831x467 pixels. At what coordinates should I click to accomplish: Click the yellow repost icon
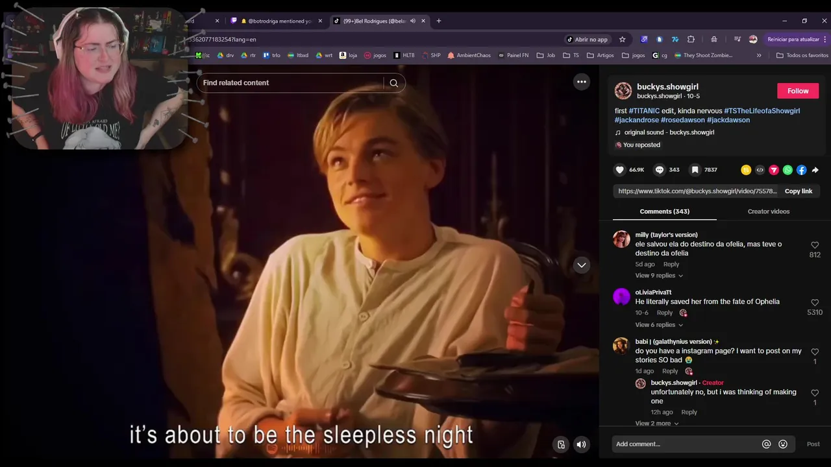746,170
